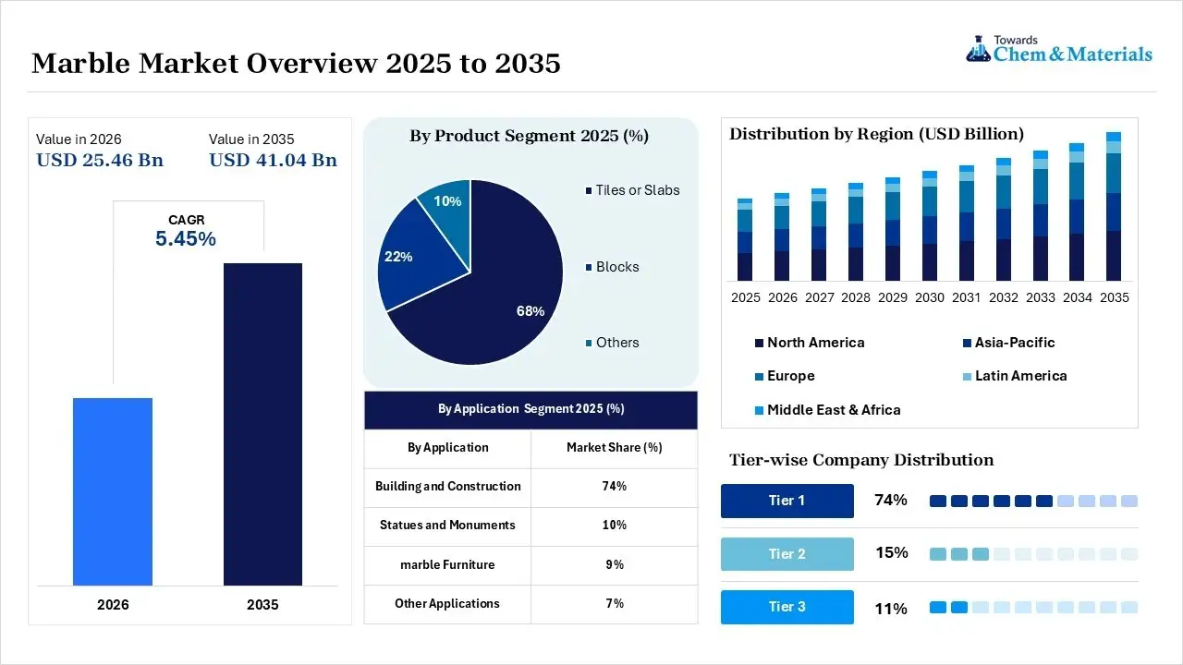Select the 2025 stacked bar in region chart
Screen dimensions: 1183x665
[745, 239]
